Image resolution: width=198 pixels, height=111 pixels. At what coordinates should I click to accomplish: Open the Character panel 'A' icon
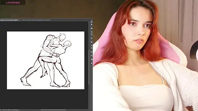[x=92, y=46]
